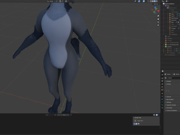This screenshot has width=180, height=135.
Task: Switch to material preview shading
Action: (x=155, y=1)
